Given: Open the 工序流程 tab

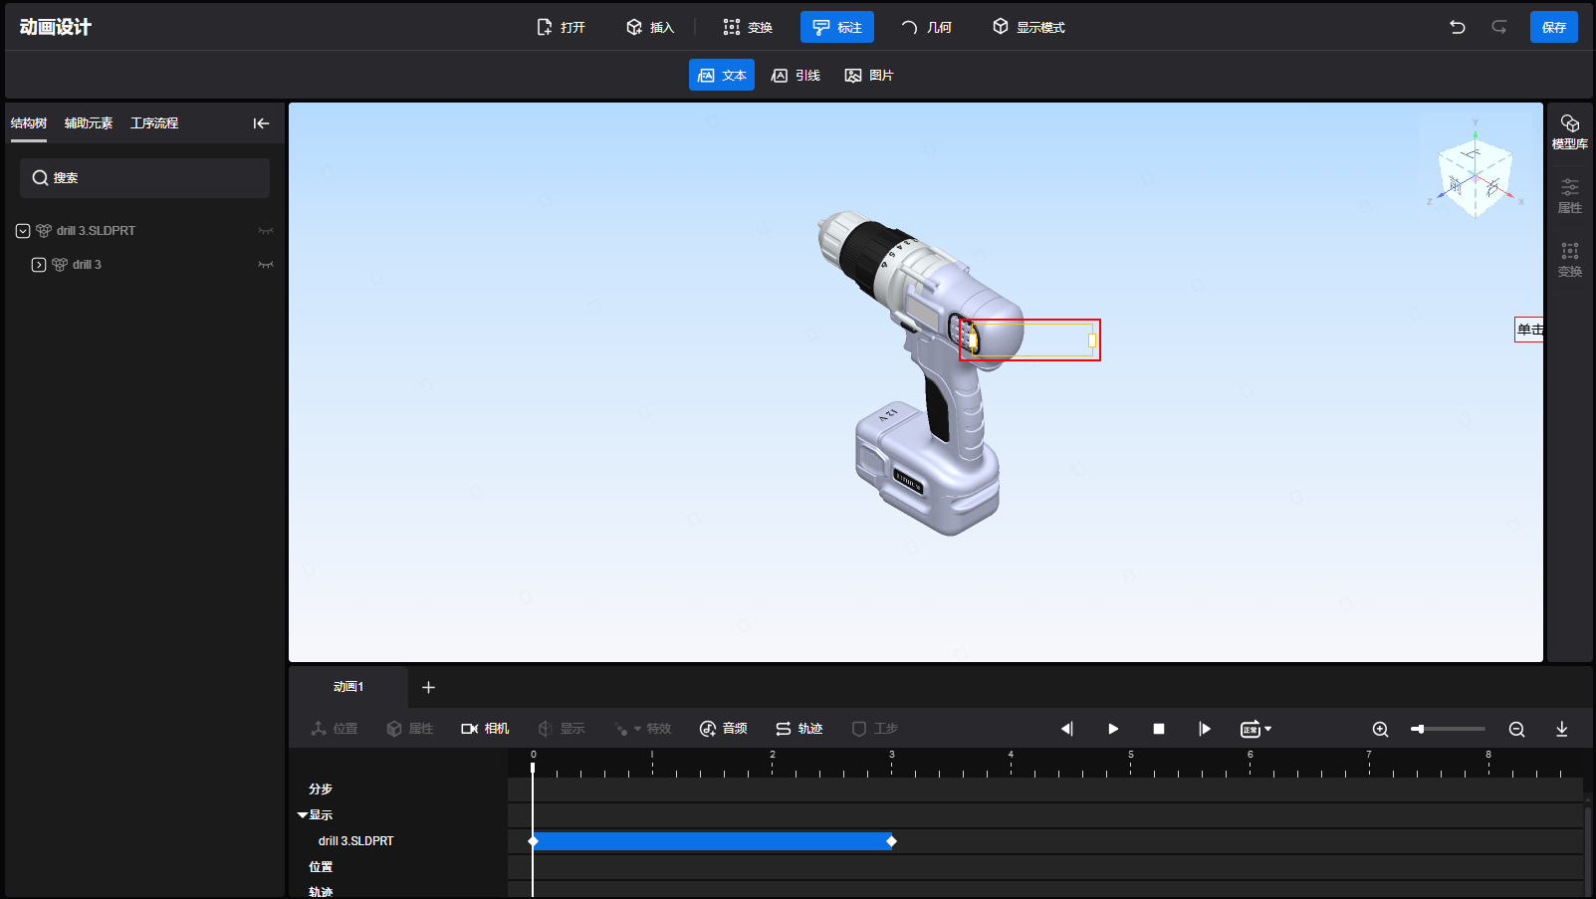Looking at the screenshot, I should pyautogui.click(x=154, y=123).
